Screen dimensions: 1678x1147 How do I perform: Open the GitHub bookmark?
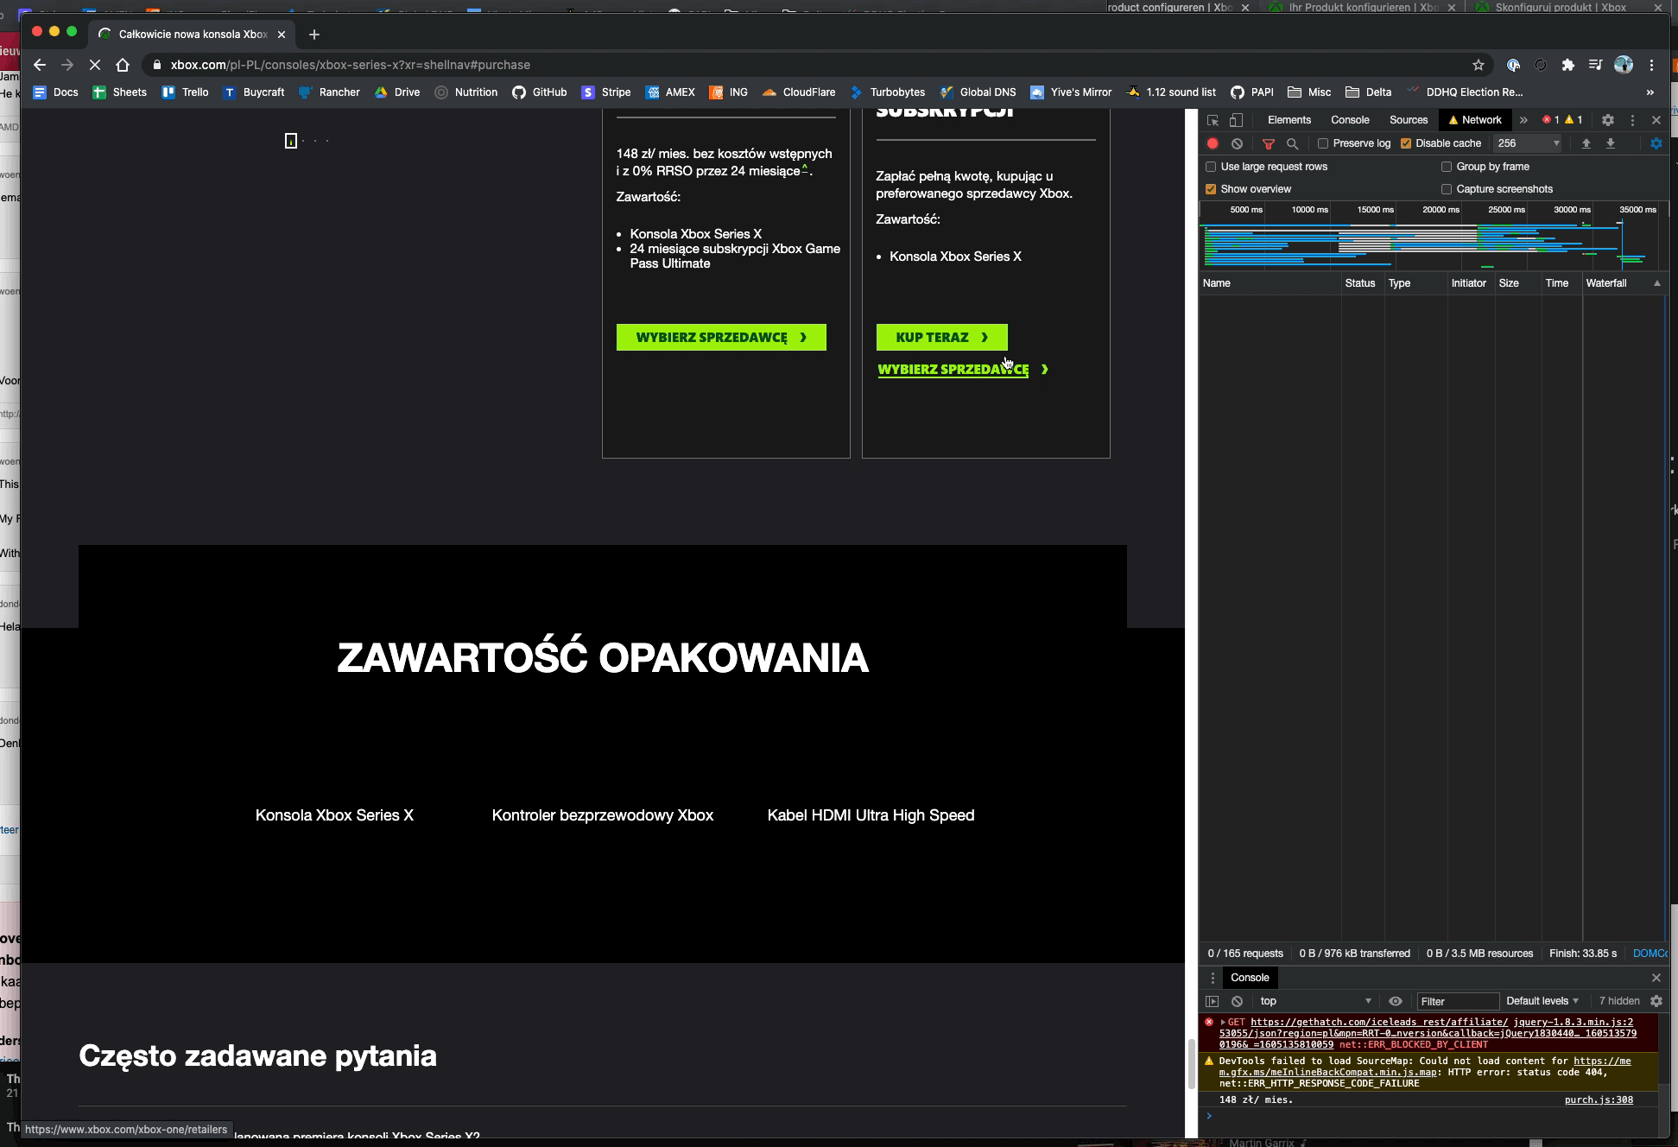[540, 92]
